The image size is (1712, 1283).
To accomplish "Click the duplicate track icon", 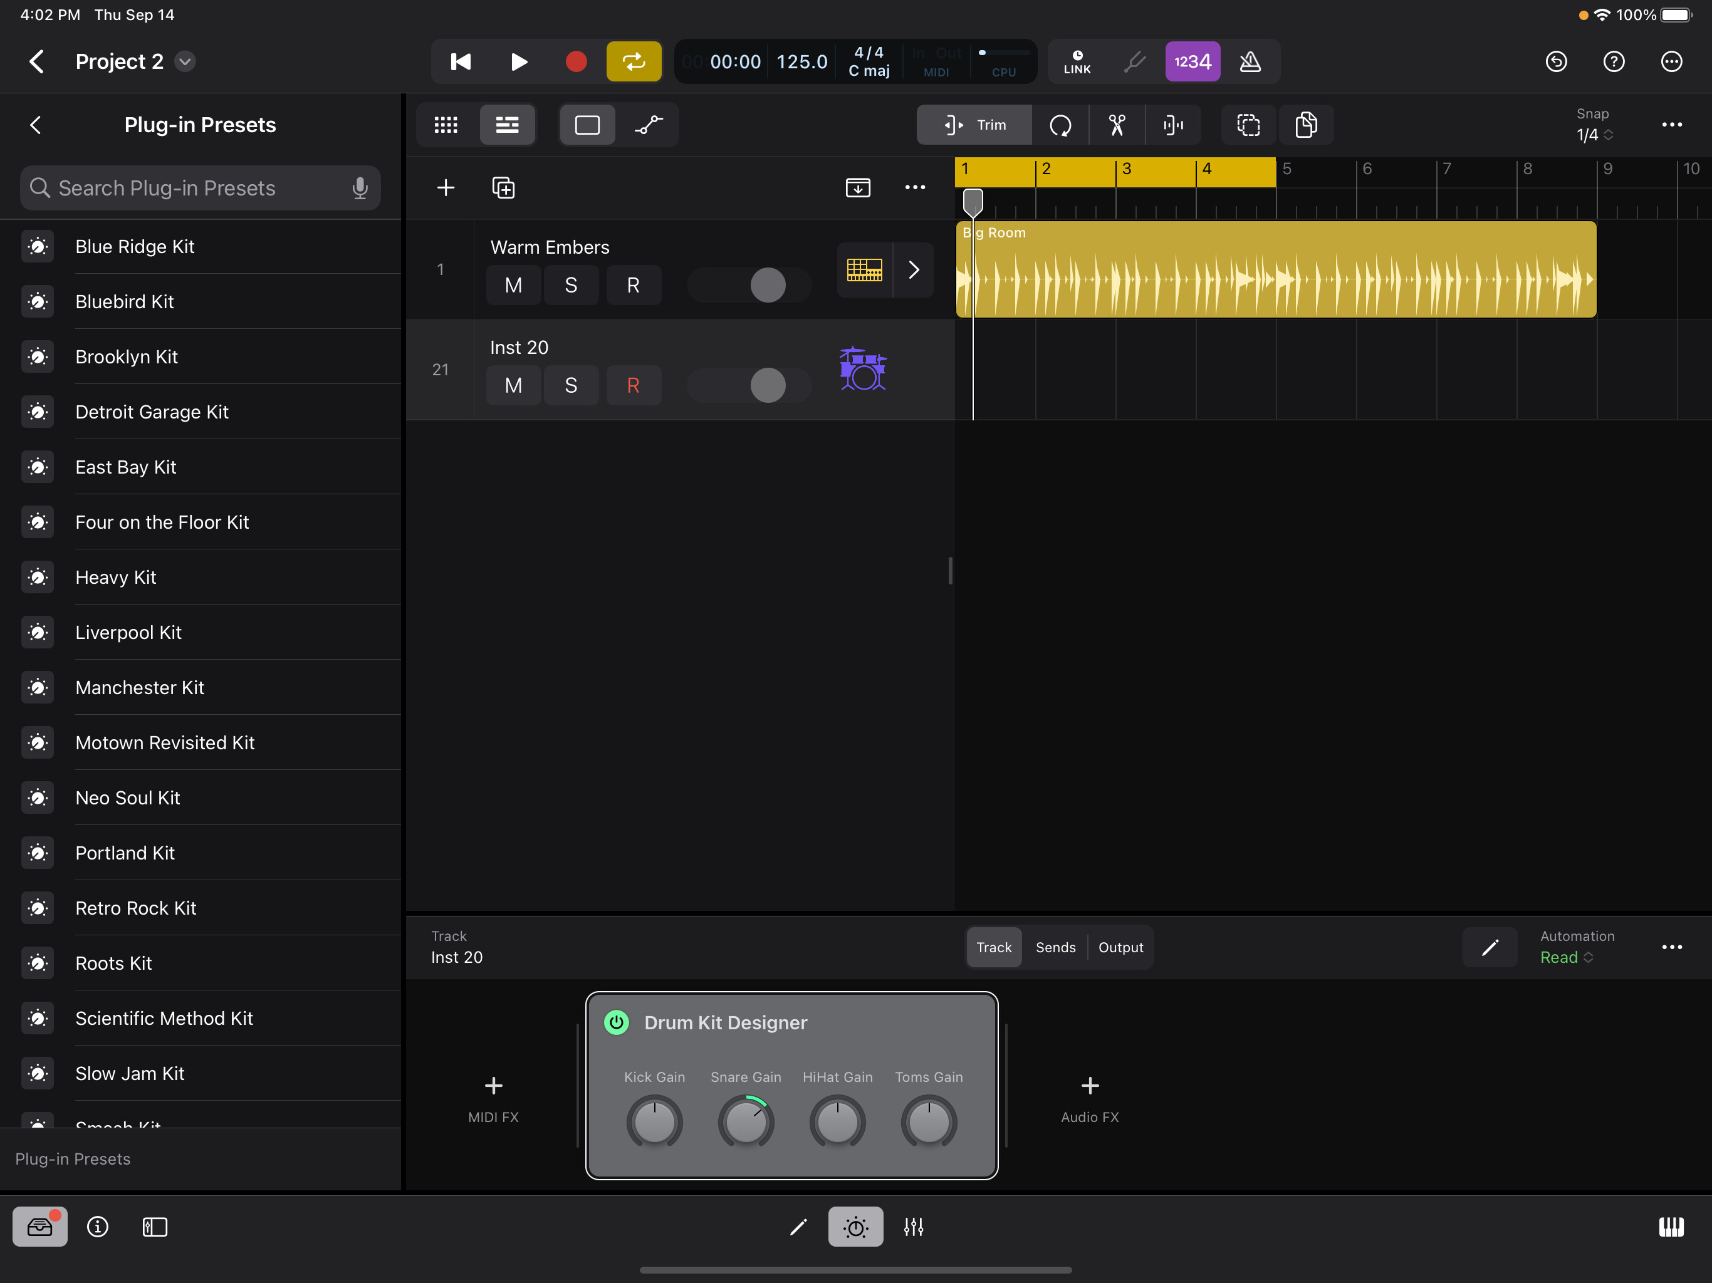I will pos(503,187).
